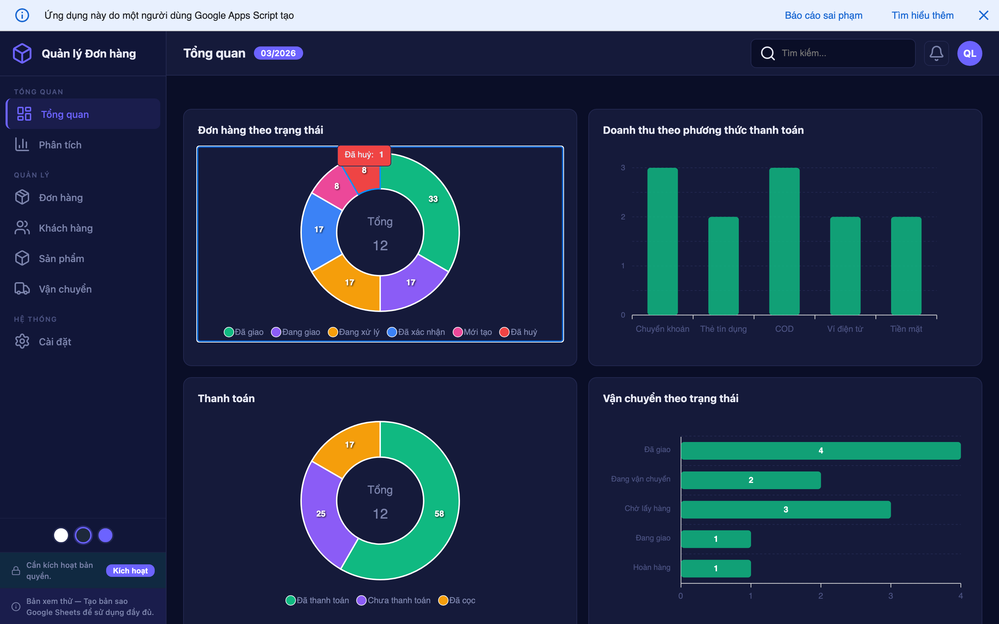
Task: Click the cube logo beside Quản lý Đơn hàng
Action: point(22,53)
